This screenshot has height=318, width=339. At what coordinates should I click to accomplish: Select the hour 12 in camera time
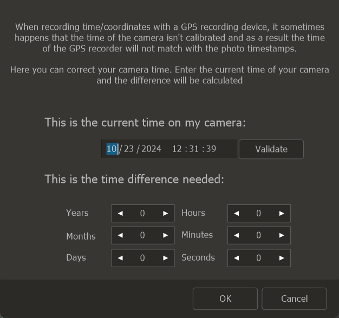177,149
